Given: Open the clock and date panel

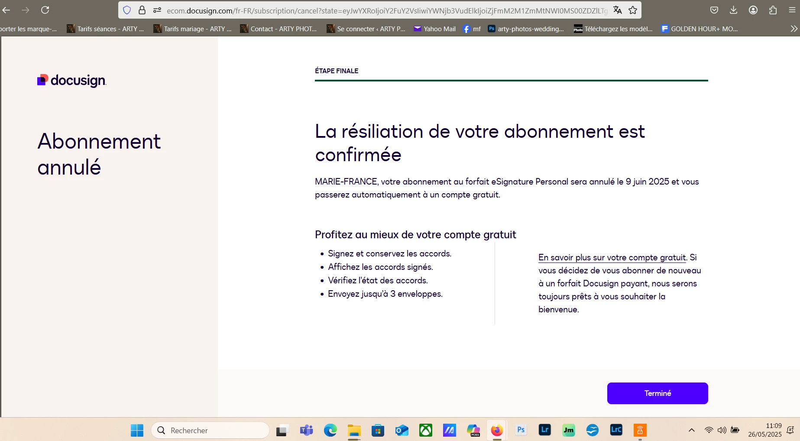Looking at the screenshot, I should click(x=765, y=430).
